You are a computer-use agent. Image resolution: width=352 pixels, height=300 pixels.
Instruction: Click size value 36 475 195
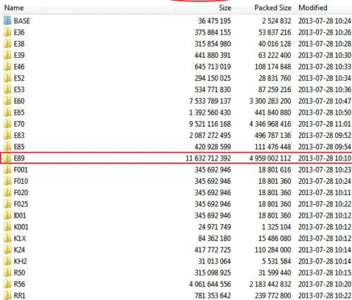click(215, 21)
